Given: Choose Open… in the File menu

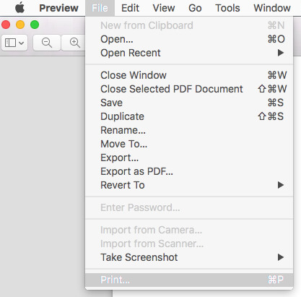Looking at the screenshot, I should [x=189, y=39].
